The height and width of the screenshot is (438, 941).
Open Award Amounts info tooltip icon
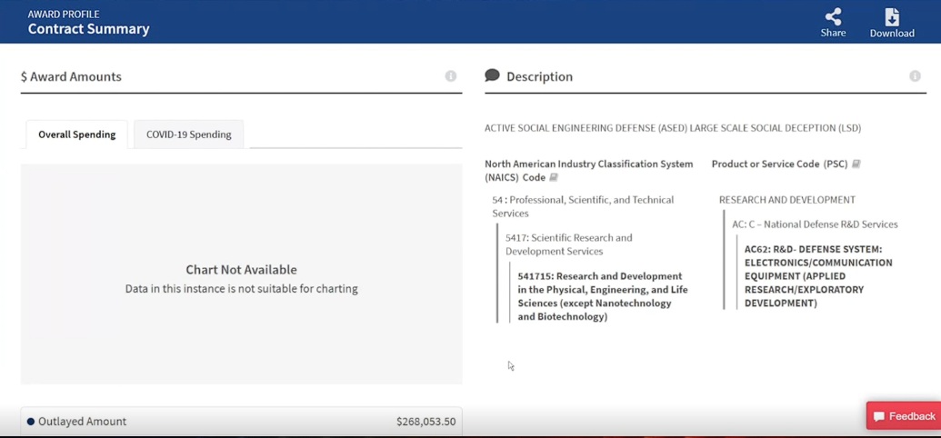(x=451, y=76)
